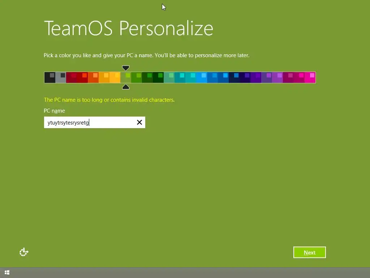Focus the PC name text field
The width and height of the screenshot is (370, 278).
click(x=94, y=122)
